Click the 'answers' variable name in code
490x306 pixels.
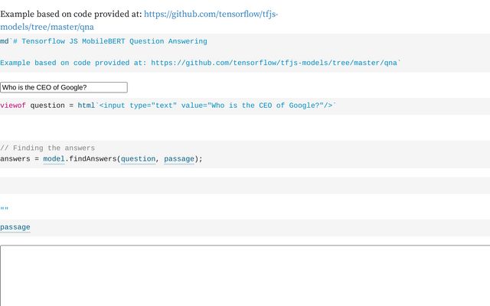(15, 159)
